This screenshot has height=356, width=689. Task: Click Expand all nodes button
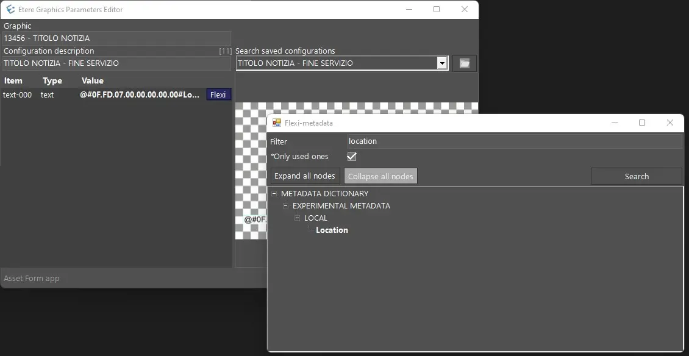pyautogui.click(x=305, y=176)
